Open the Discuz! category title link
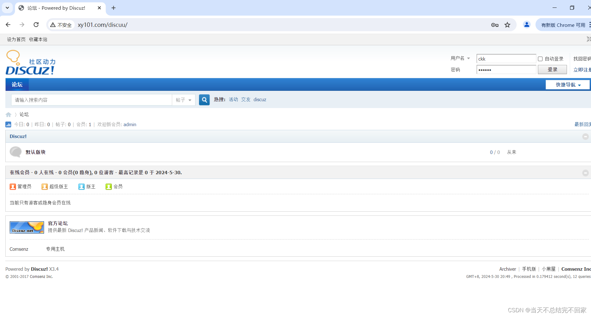 (18, 136)
